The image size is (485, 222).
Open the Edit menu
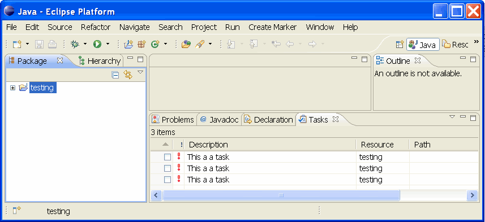point(32,27)
